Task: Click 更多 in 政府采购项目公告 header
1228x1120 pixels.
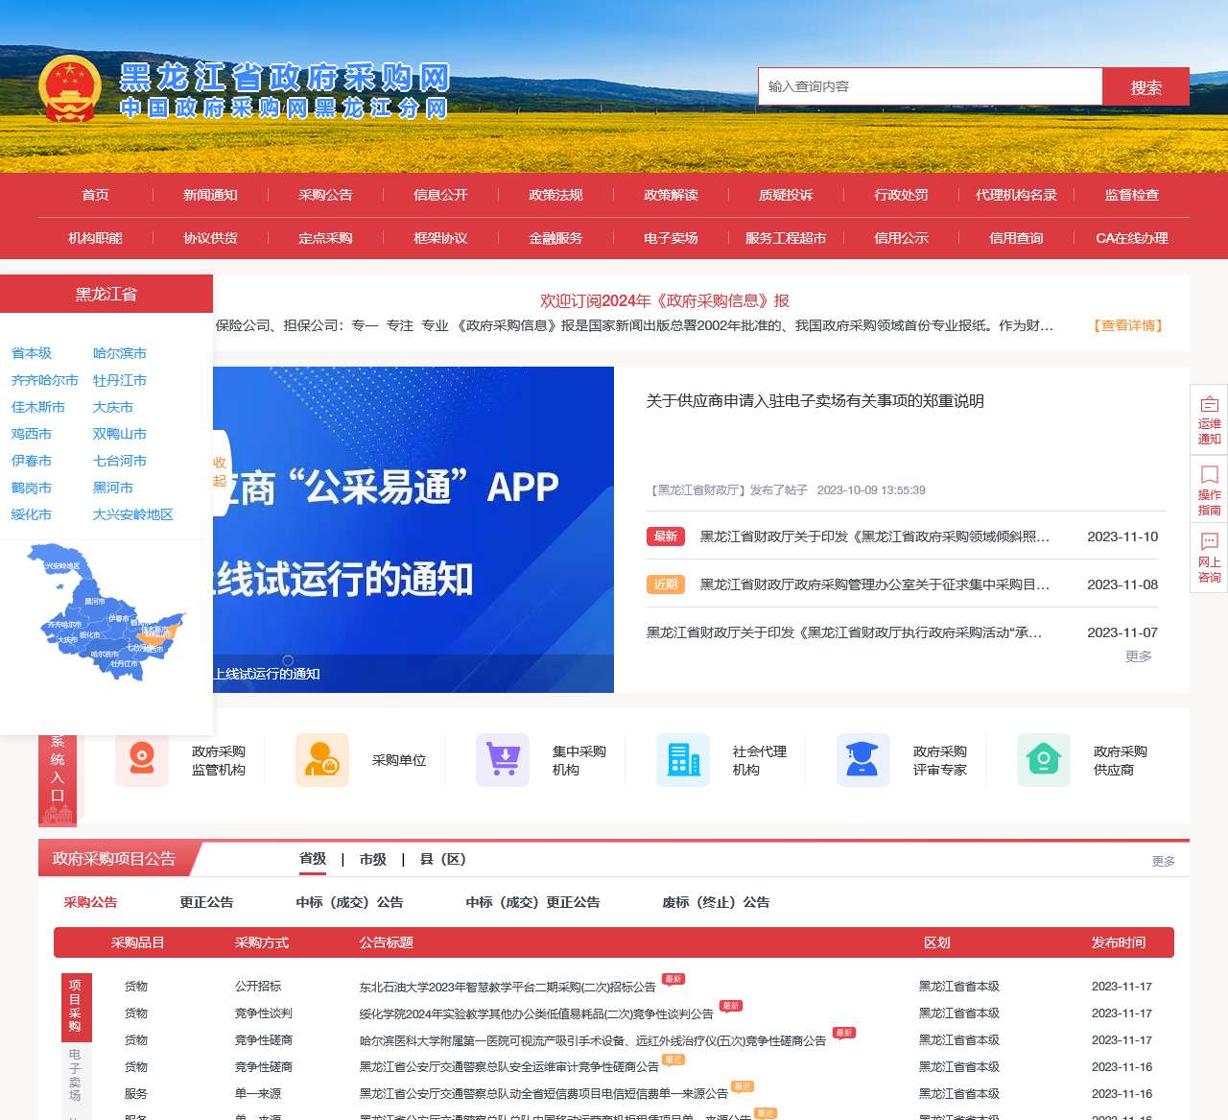Action: (x=1164, y=861)
